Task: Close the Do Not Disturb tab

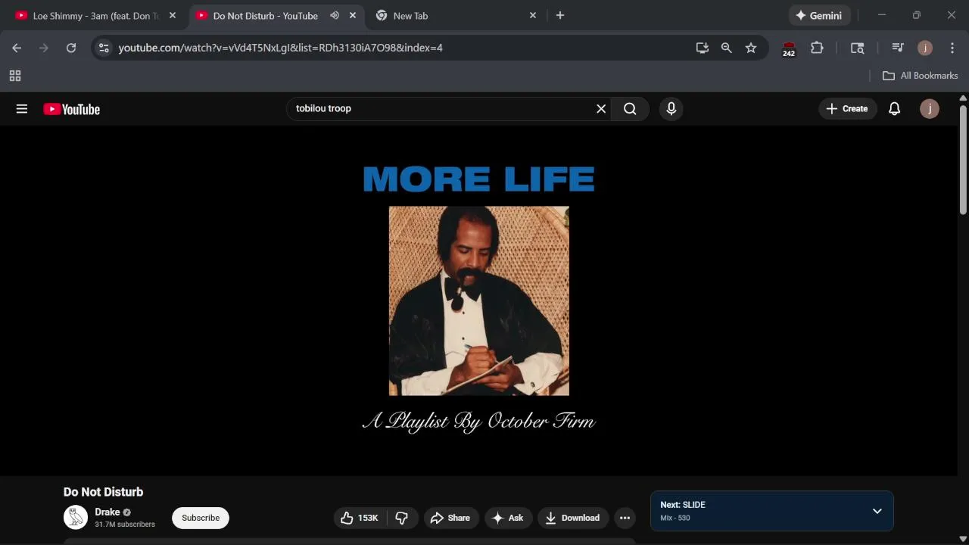Action: click(353, 15)
